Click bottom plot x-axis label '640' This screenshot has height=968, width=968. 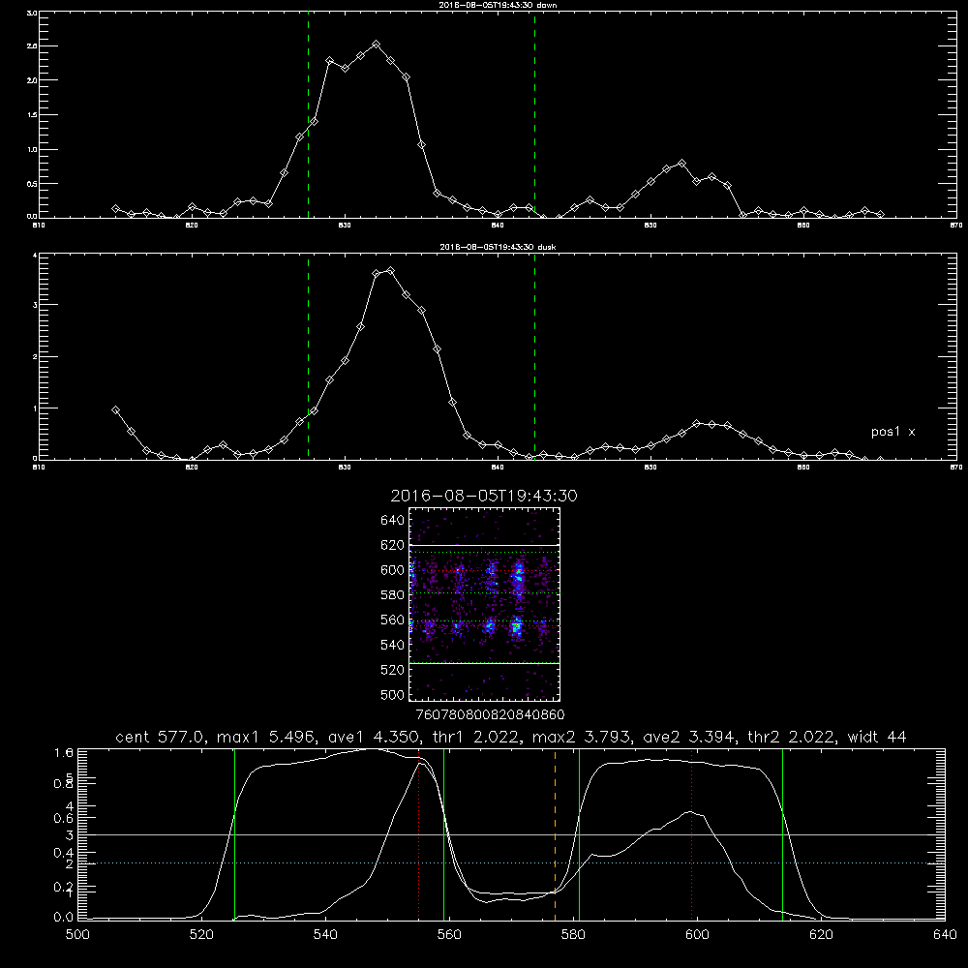pyautogui.click(x=945, y=935)
